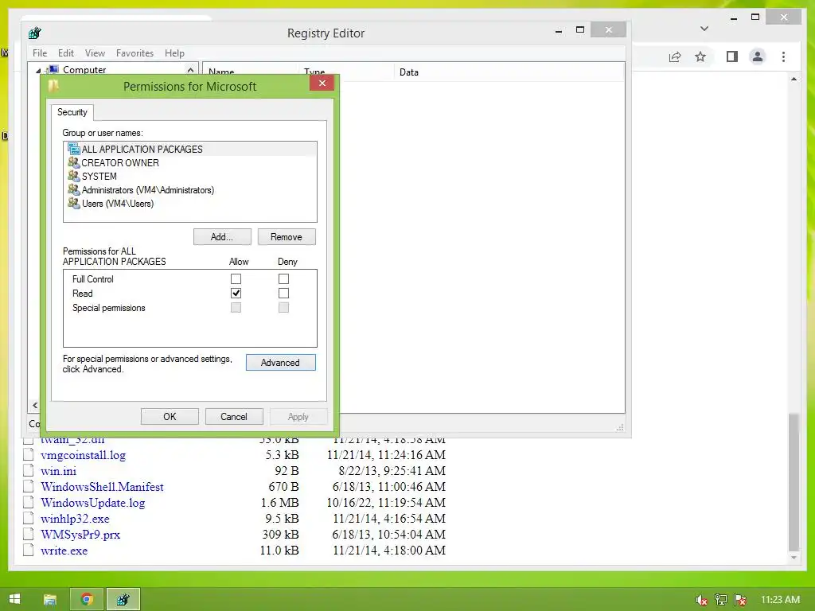Select Users (VM4\Users) entry
Viewport: 815px width, 611px height.
191,203
